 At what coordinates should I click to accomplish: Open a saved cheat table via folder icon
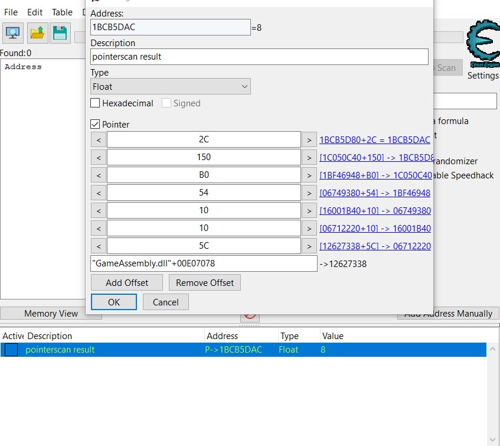(x=37, y=34)
